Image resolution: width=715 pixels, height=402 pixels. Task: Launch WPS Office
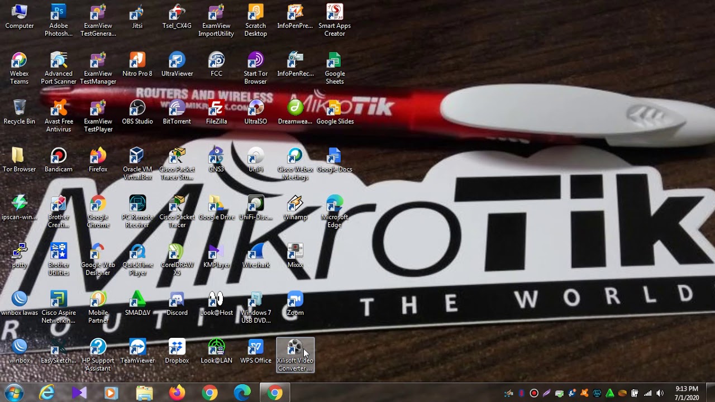tap(255, 351)
